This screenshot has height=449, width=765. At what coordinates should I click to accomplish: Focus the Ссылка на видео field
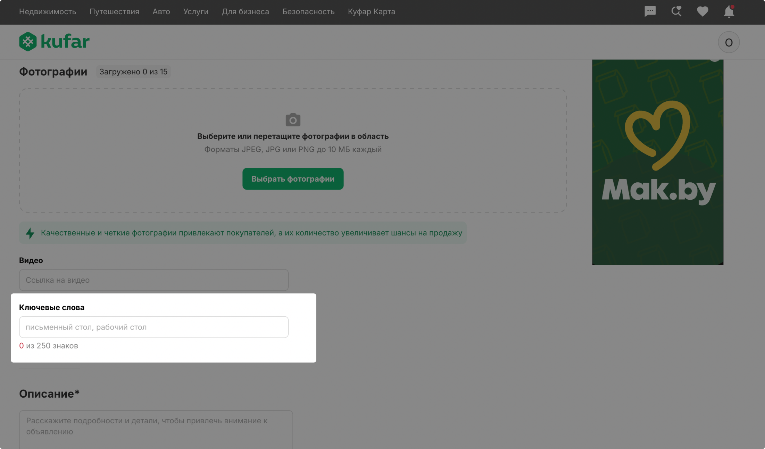coord(153,280)
